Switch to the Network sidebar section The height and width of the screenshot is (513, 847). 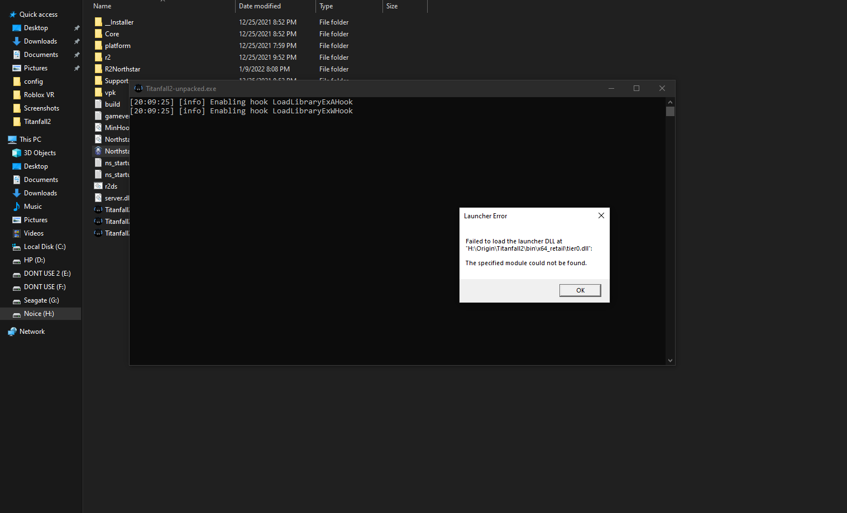click(32, 331)
